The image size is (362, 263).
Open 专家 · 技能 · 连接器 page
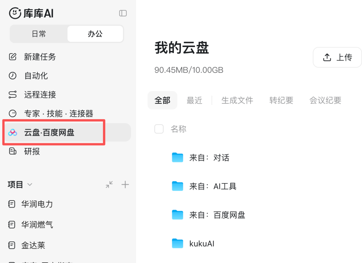(x=59, y=114)
